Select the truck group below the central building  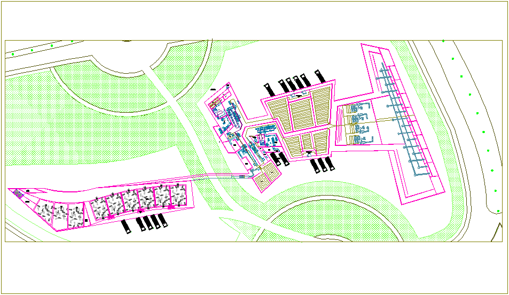click(322, 165)
